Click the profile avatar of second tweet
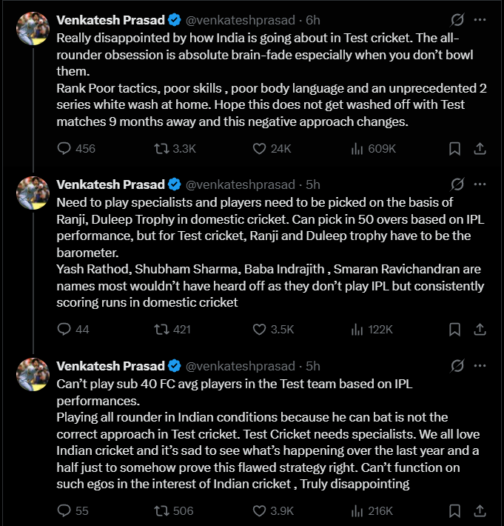This screenshot has width=504, height=526. pyautogui.click(x=33, y=193)
